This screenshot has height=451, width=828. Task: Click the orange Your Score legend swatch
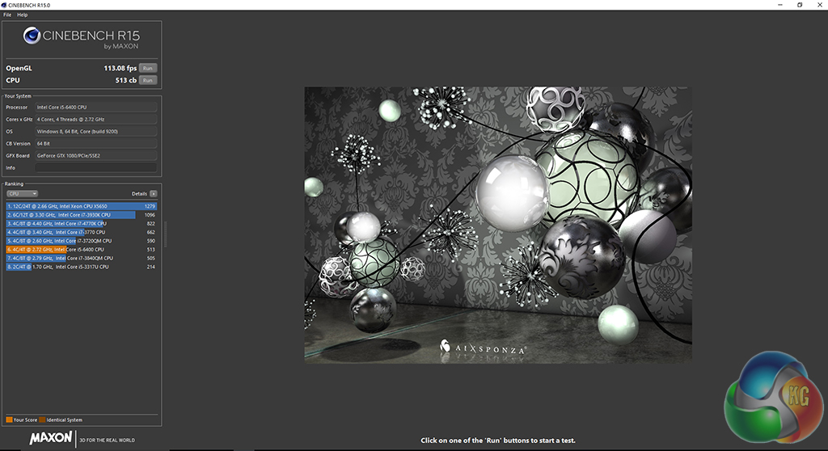tap(9, 419)
